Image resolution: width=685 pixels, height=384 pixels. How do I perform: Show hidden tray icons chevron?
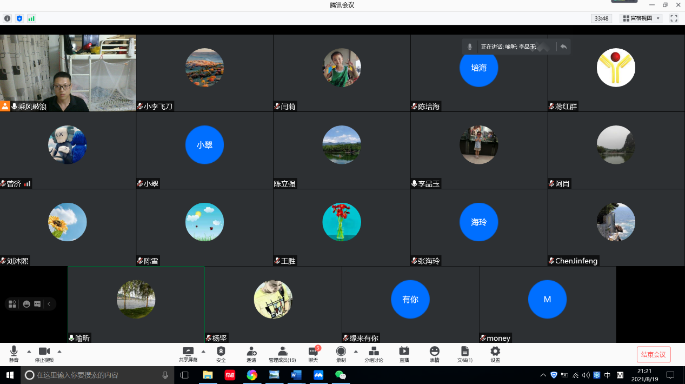pos(543,375)
